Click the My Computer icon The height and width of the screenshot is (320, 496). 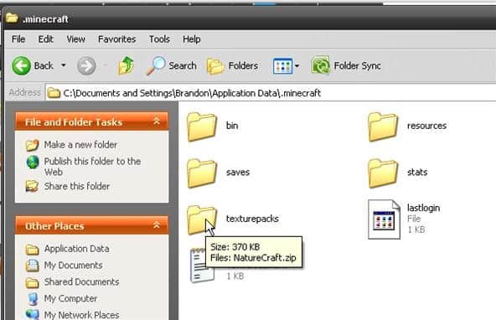coord(33,298)
